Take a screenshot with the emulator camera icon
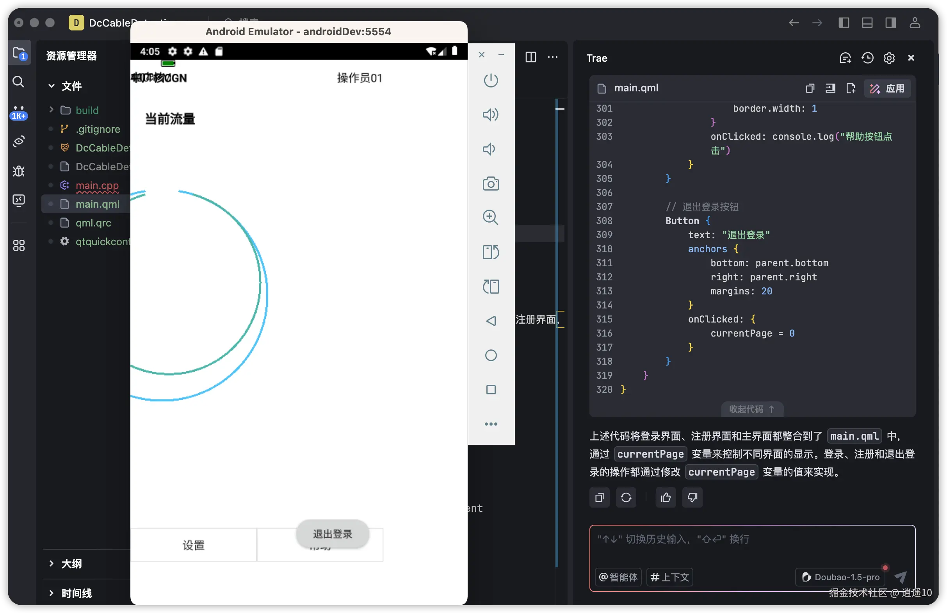 (491, 184)
